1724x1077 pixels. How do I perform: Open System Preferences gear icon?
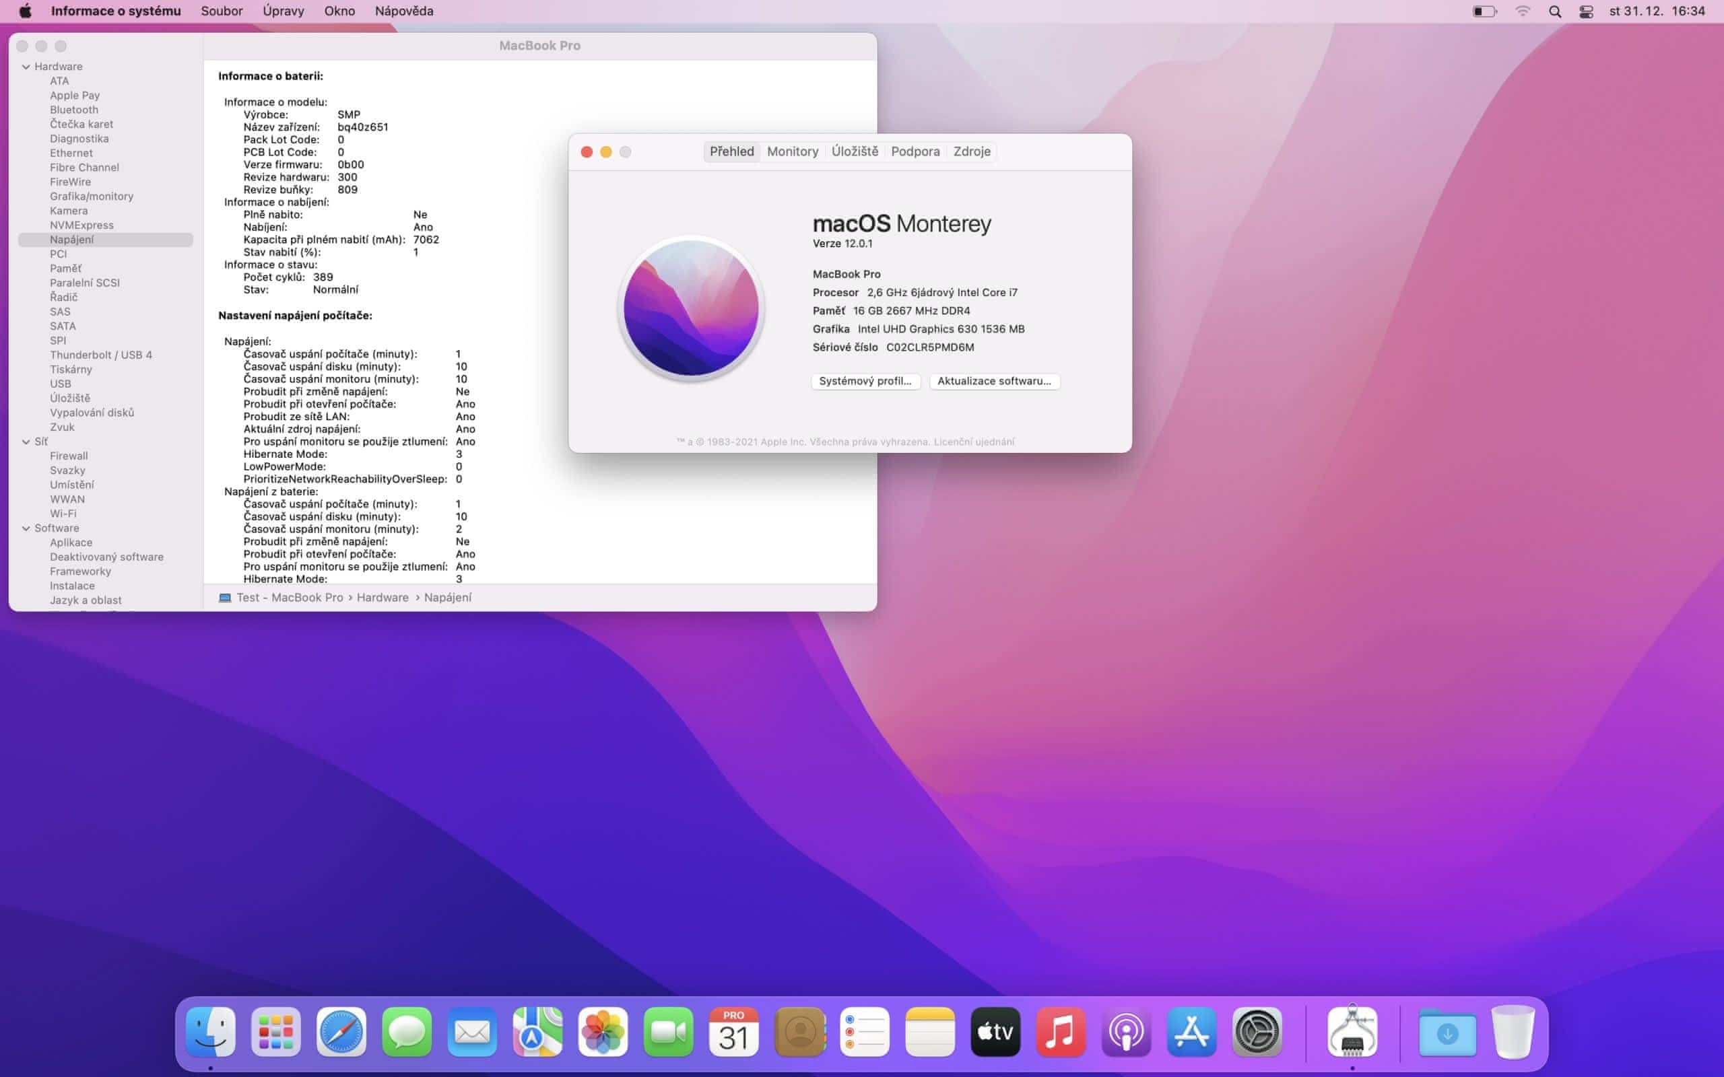click(1257, 1031)
